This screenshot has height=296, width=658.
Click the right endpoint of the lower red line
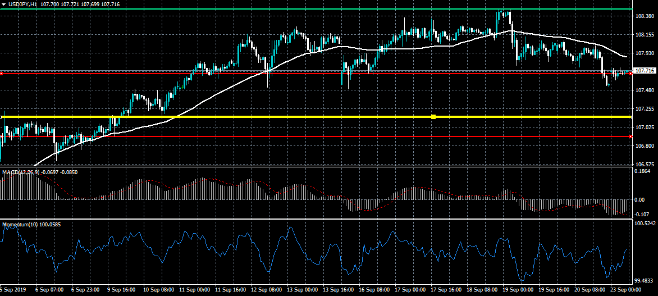[x=630, y=136]
